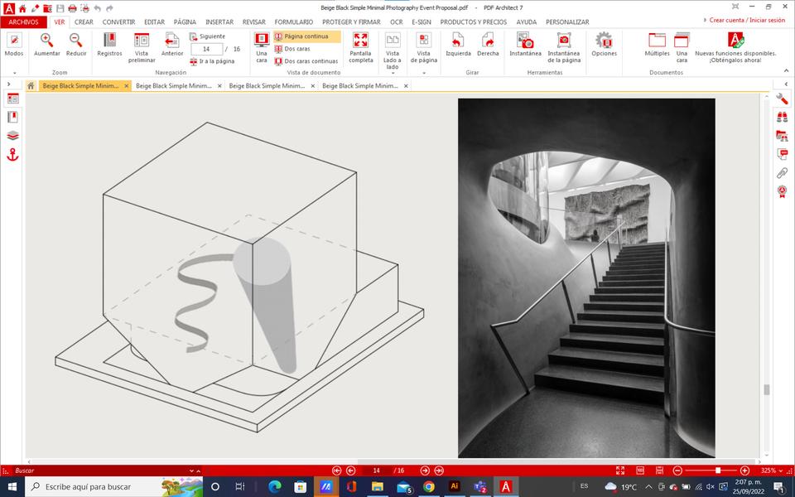Switch to the EDITAR tab
Screen dimensions: 795x497
coord(154,22)
